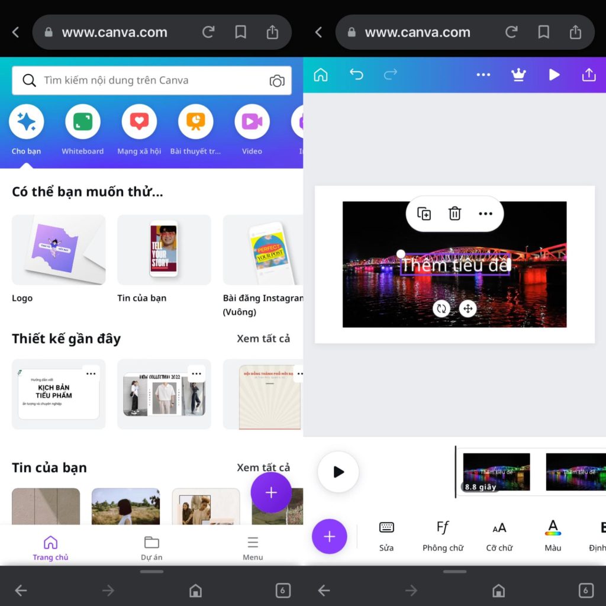Open the Phông chữ font picker icon
Screen dimensions: 606x606
(x=442, y=536)
